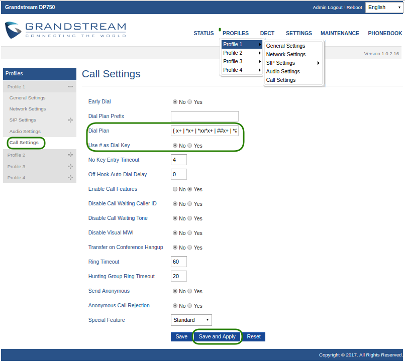405x362 pixels.
Task: Click the Dial Plan input field
Action: pyautogui.click(x=205, y=131)
